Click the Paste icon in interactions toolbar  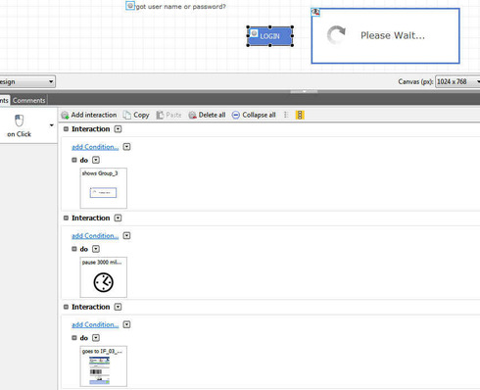[x=160, y=115]
